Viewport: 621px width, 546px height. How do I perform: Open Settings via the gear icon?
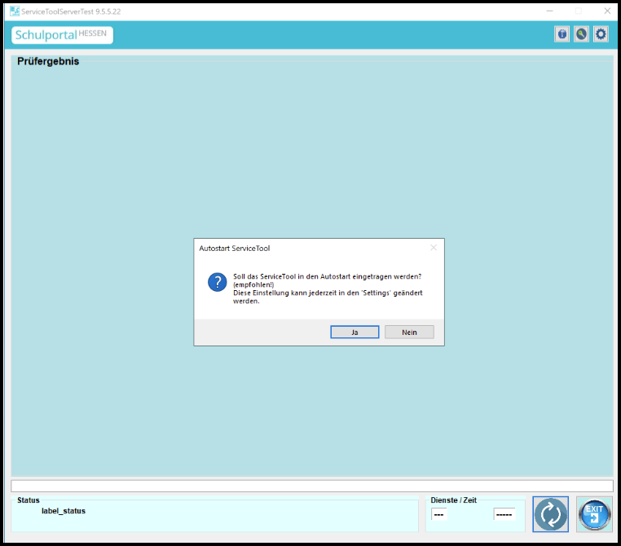tap(601, 34)
